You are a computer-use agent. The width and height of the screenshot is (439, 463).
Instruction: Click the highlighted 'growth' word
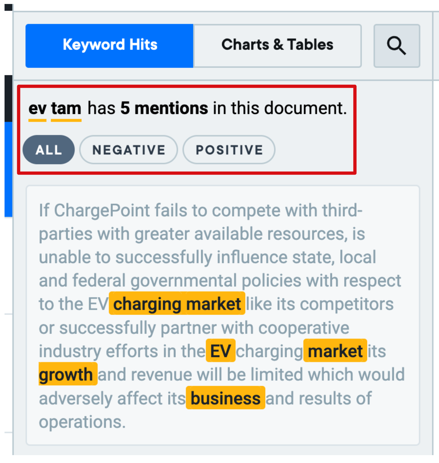pos(68,374)
